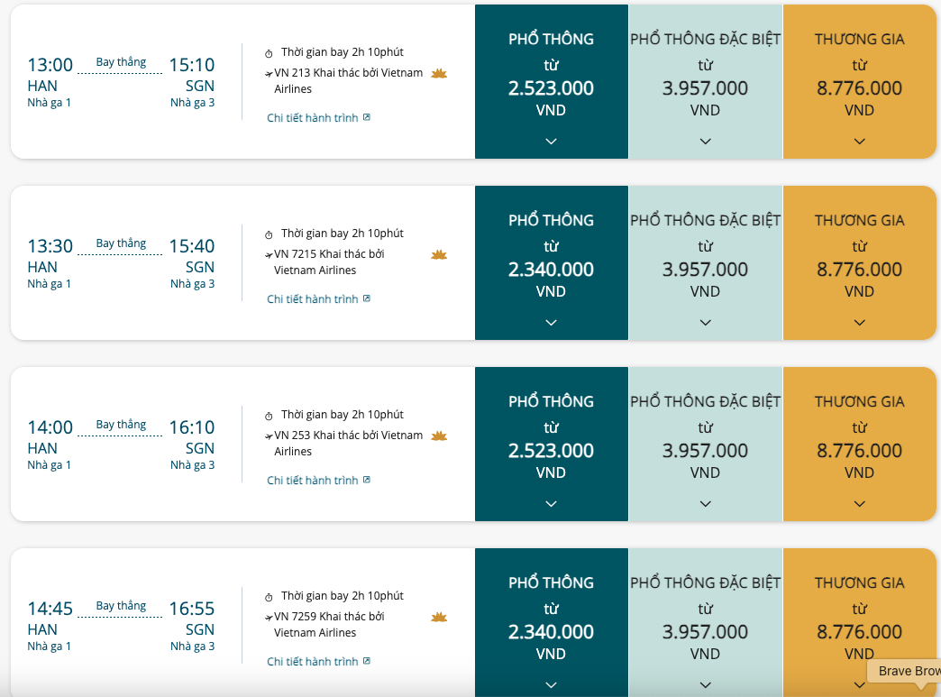The width and height of the screenshot is (941, 697).
Task: Click external-link icon beside 13:00 flight's Chi tiết hành trình
Action: pyautogui.click(x=367, y=117)
